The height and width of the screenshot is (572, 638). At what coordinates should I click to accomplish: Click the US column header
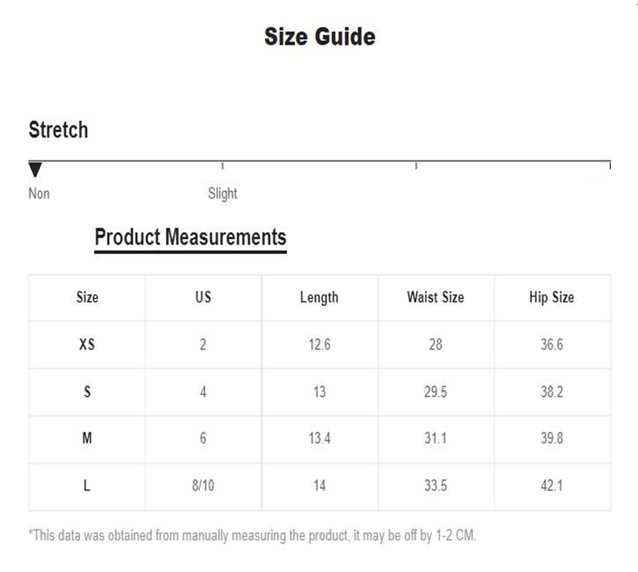(x=203, y=297)
